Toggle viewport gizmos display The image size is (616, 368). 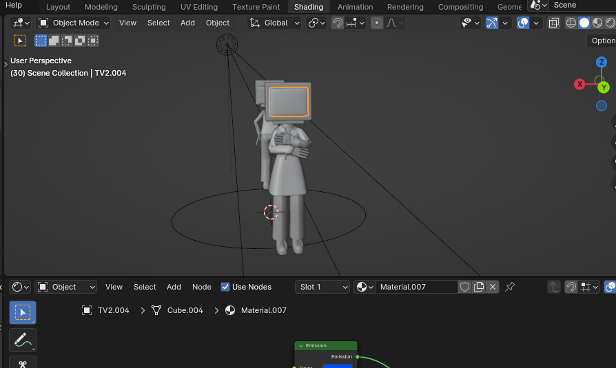click(492, 23)
